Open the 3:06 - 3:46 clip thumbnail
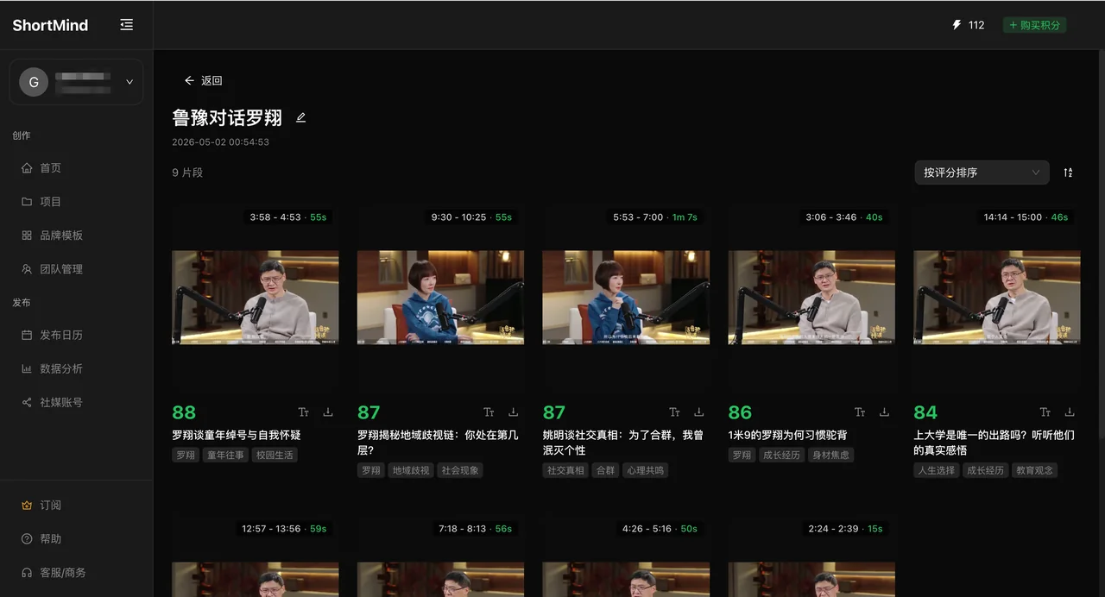Screen dimensions: 1105x597 (x=811, y=298)
